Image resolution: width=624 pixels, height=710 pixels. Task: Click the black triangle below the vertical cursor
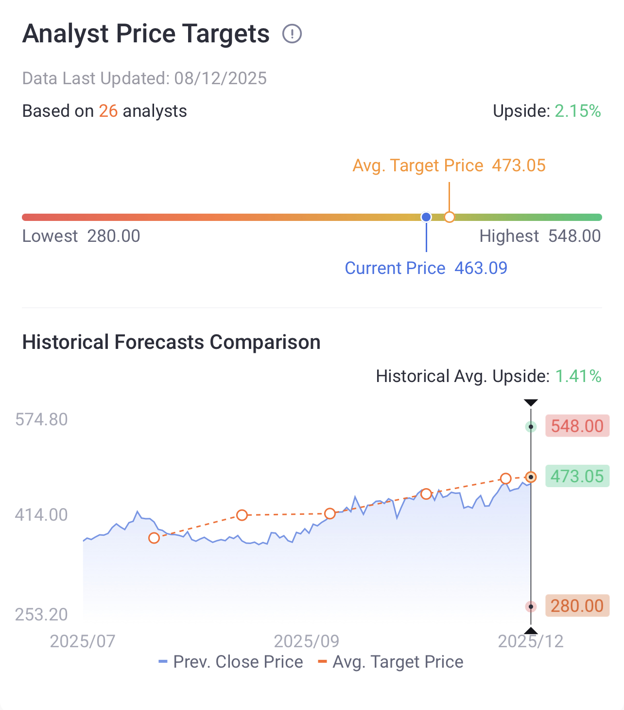tap(531, 631)
